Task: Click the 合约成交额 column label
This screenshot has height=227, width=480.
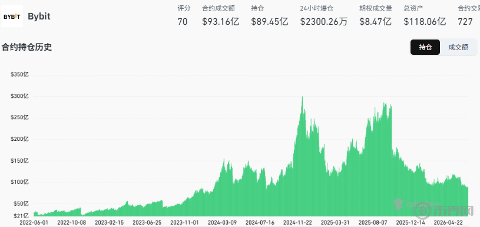Action: click(x=219, y=9)
